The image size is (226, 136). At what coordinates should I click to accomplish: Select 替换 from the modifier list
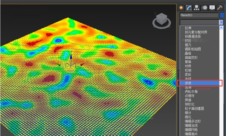188,62
